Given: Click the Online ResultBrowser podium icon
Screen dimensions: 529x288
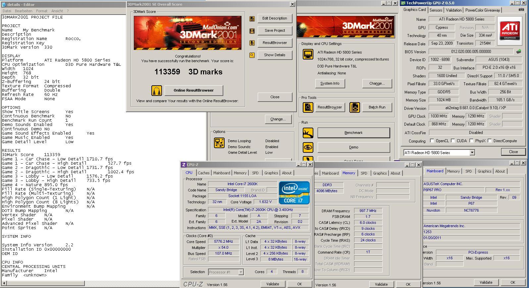Looking at the screenshot, I should click(x=157, y=90).
